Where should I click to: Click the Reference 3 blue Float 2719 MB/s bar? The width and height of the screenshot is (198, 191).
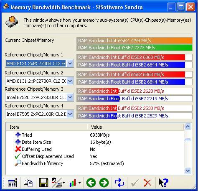pos(135,99)
